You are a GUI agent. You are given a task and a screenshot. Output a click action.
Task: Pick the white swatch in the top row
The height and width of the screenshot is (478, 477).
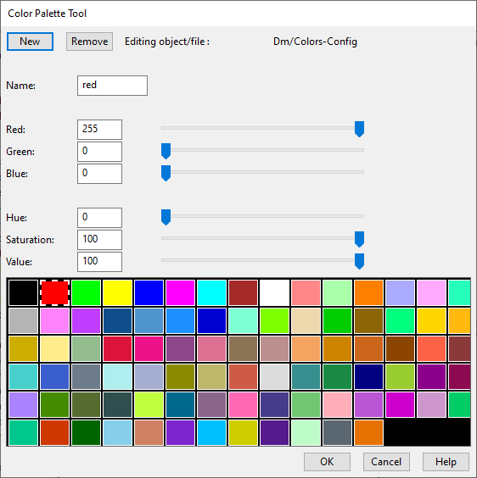[274, 292]
